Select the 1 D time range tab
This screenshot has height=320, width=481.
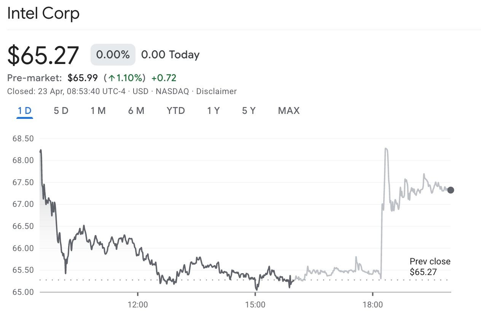coord(25,111)
